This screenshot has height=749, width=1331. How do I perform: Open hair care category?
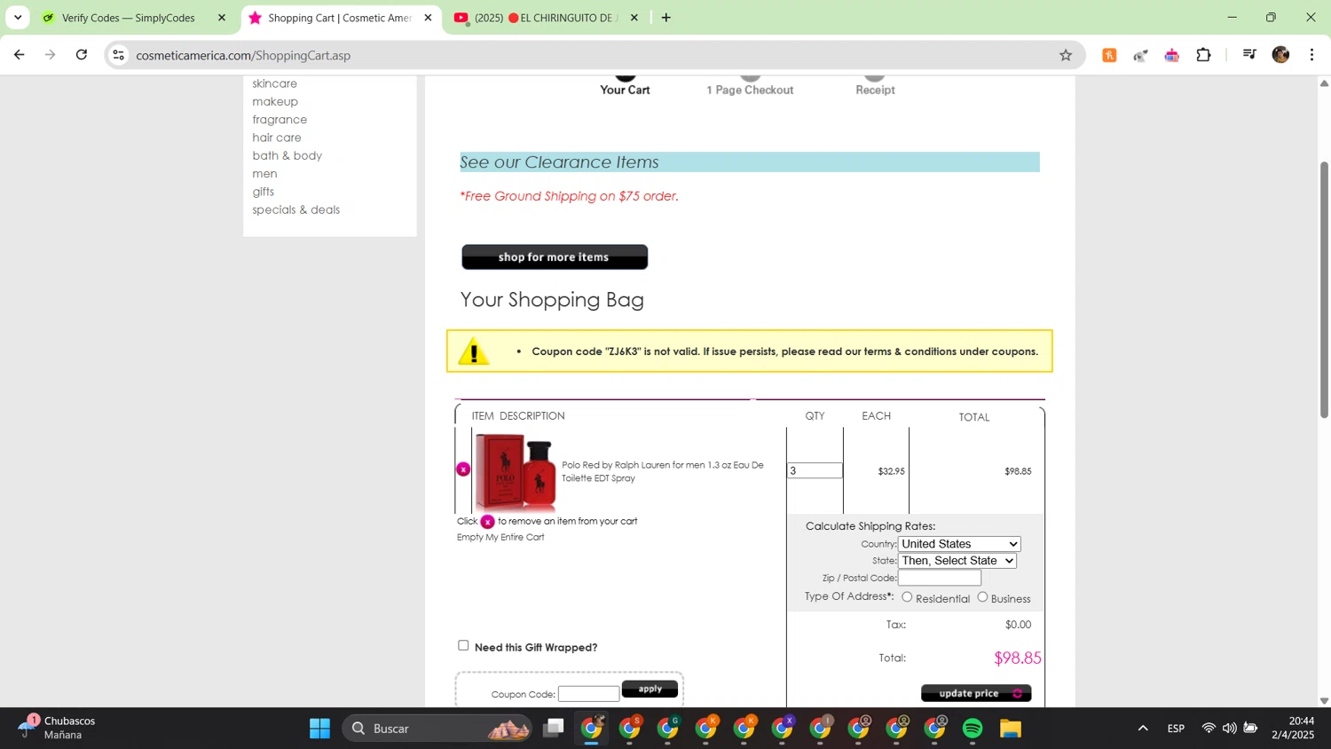click(x=277, y=138)
